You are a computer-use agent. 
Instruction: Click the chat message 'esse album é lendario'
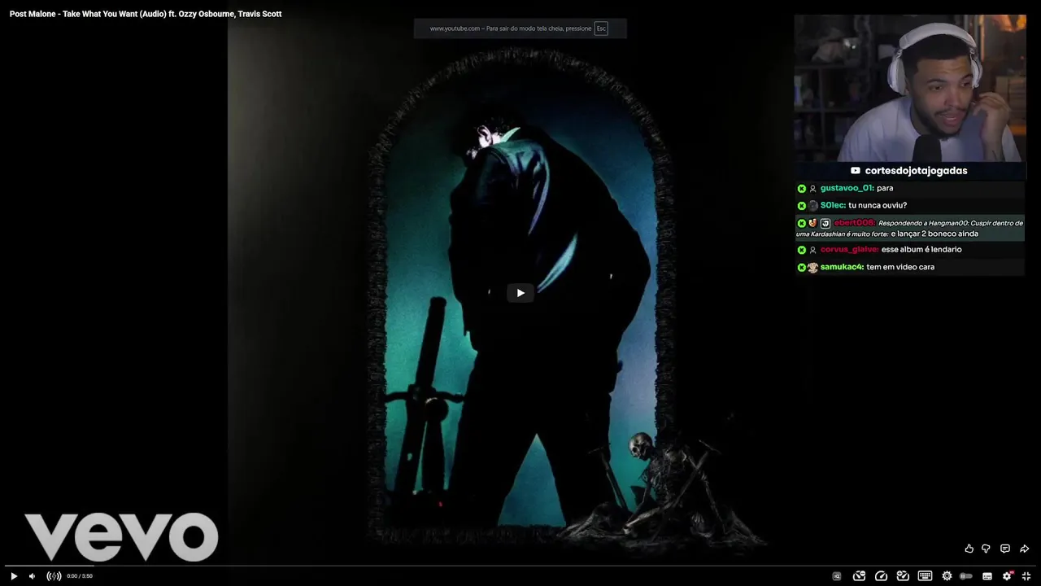pyautogui.click(x=921, y=250)
